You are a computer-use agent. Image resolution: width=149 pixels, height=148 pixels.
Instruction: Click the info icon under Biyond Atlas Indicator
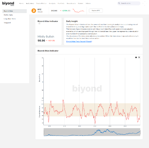39,24
